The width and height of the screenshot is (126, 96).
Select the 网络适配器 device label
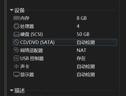tap(32, 51)
